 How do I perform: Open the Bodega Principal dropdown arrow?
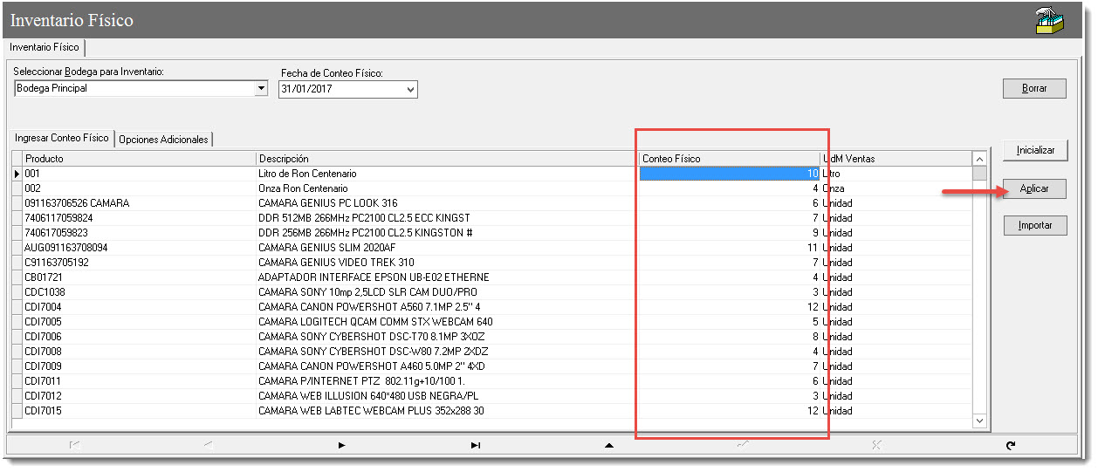pos(261,88)
